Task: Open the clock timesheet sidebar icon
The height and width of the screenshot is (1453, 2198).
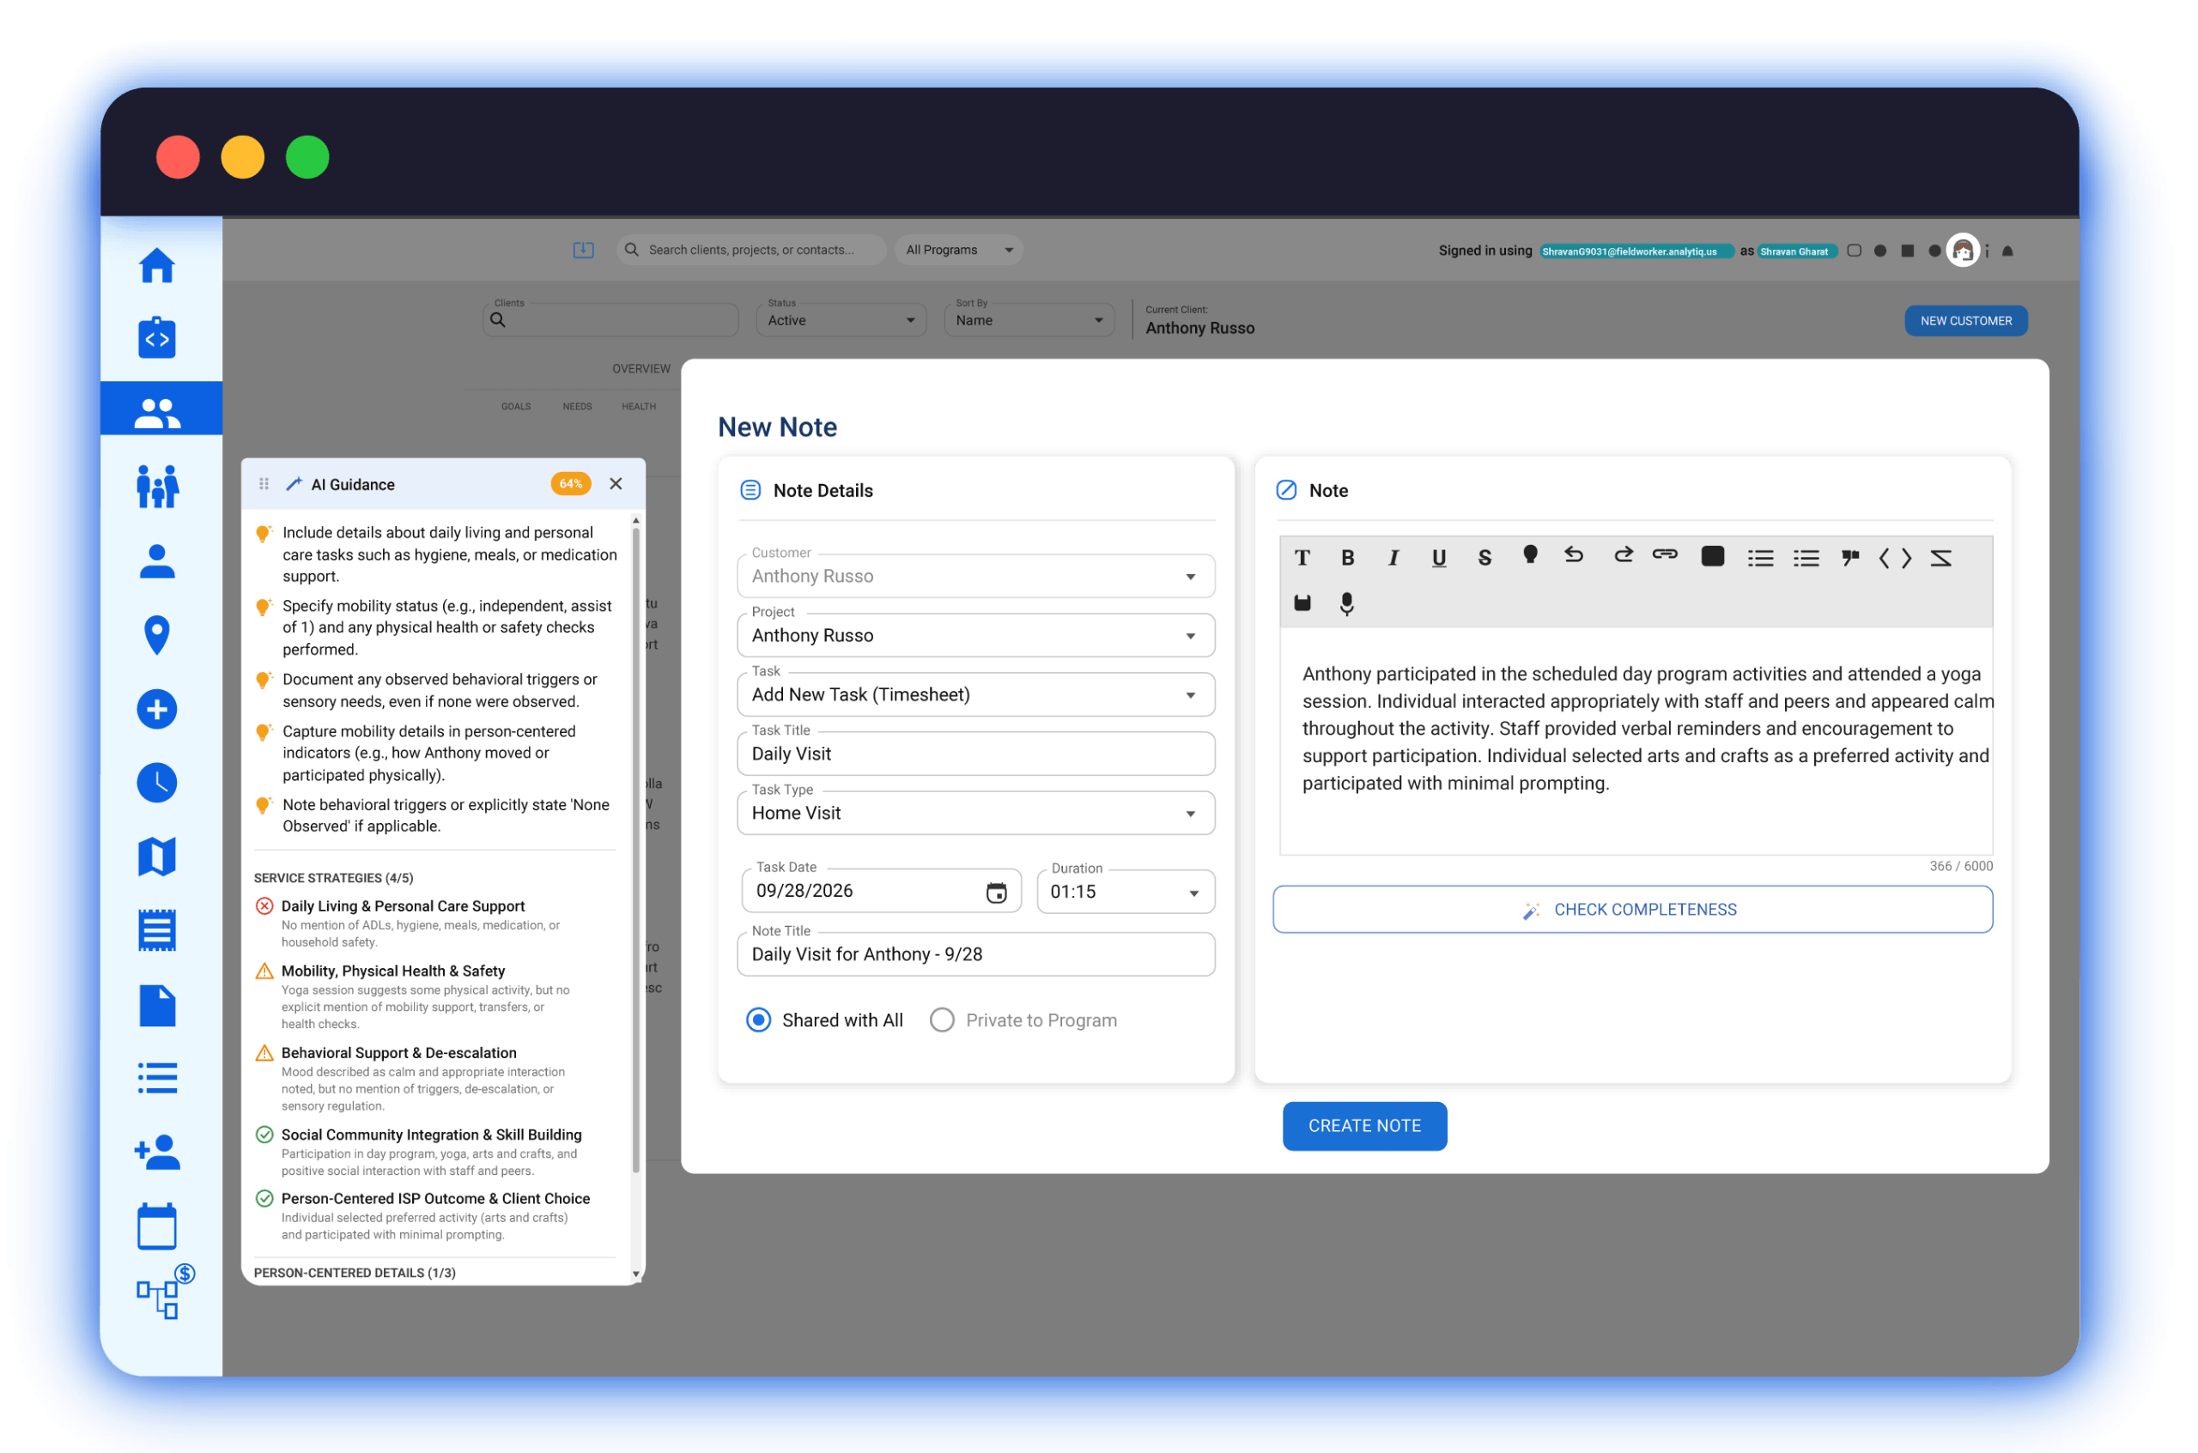Action: [x=156, y=783]
